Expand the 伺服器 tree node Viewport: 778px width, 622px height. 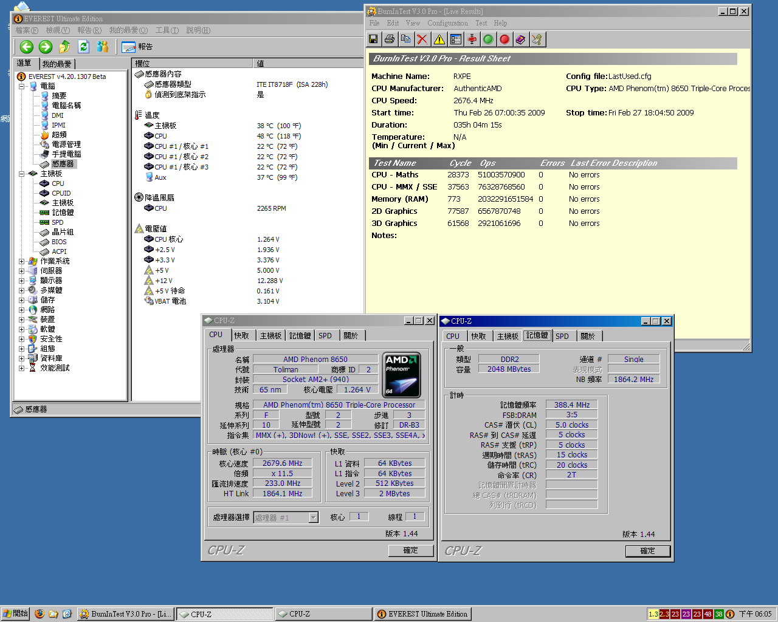[x=22, y=271]
